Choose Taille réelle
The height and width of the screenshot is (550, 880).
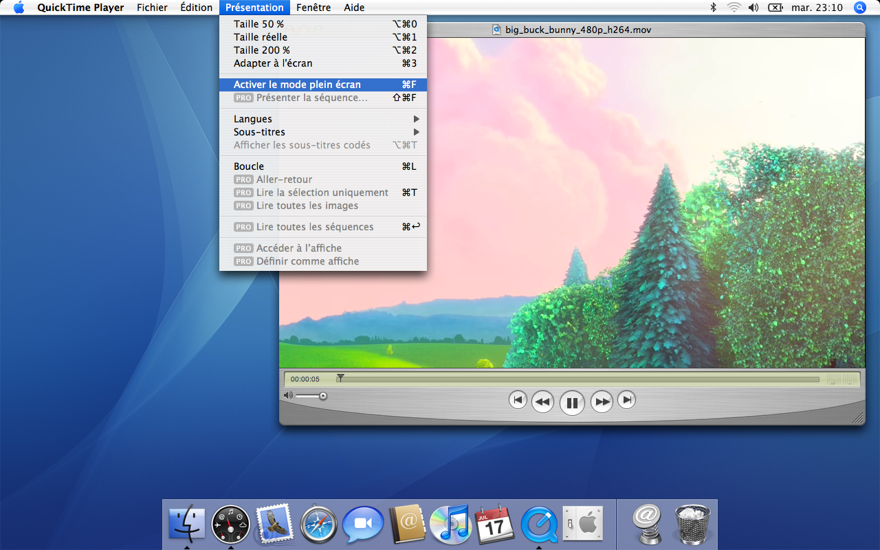(323, 37)
